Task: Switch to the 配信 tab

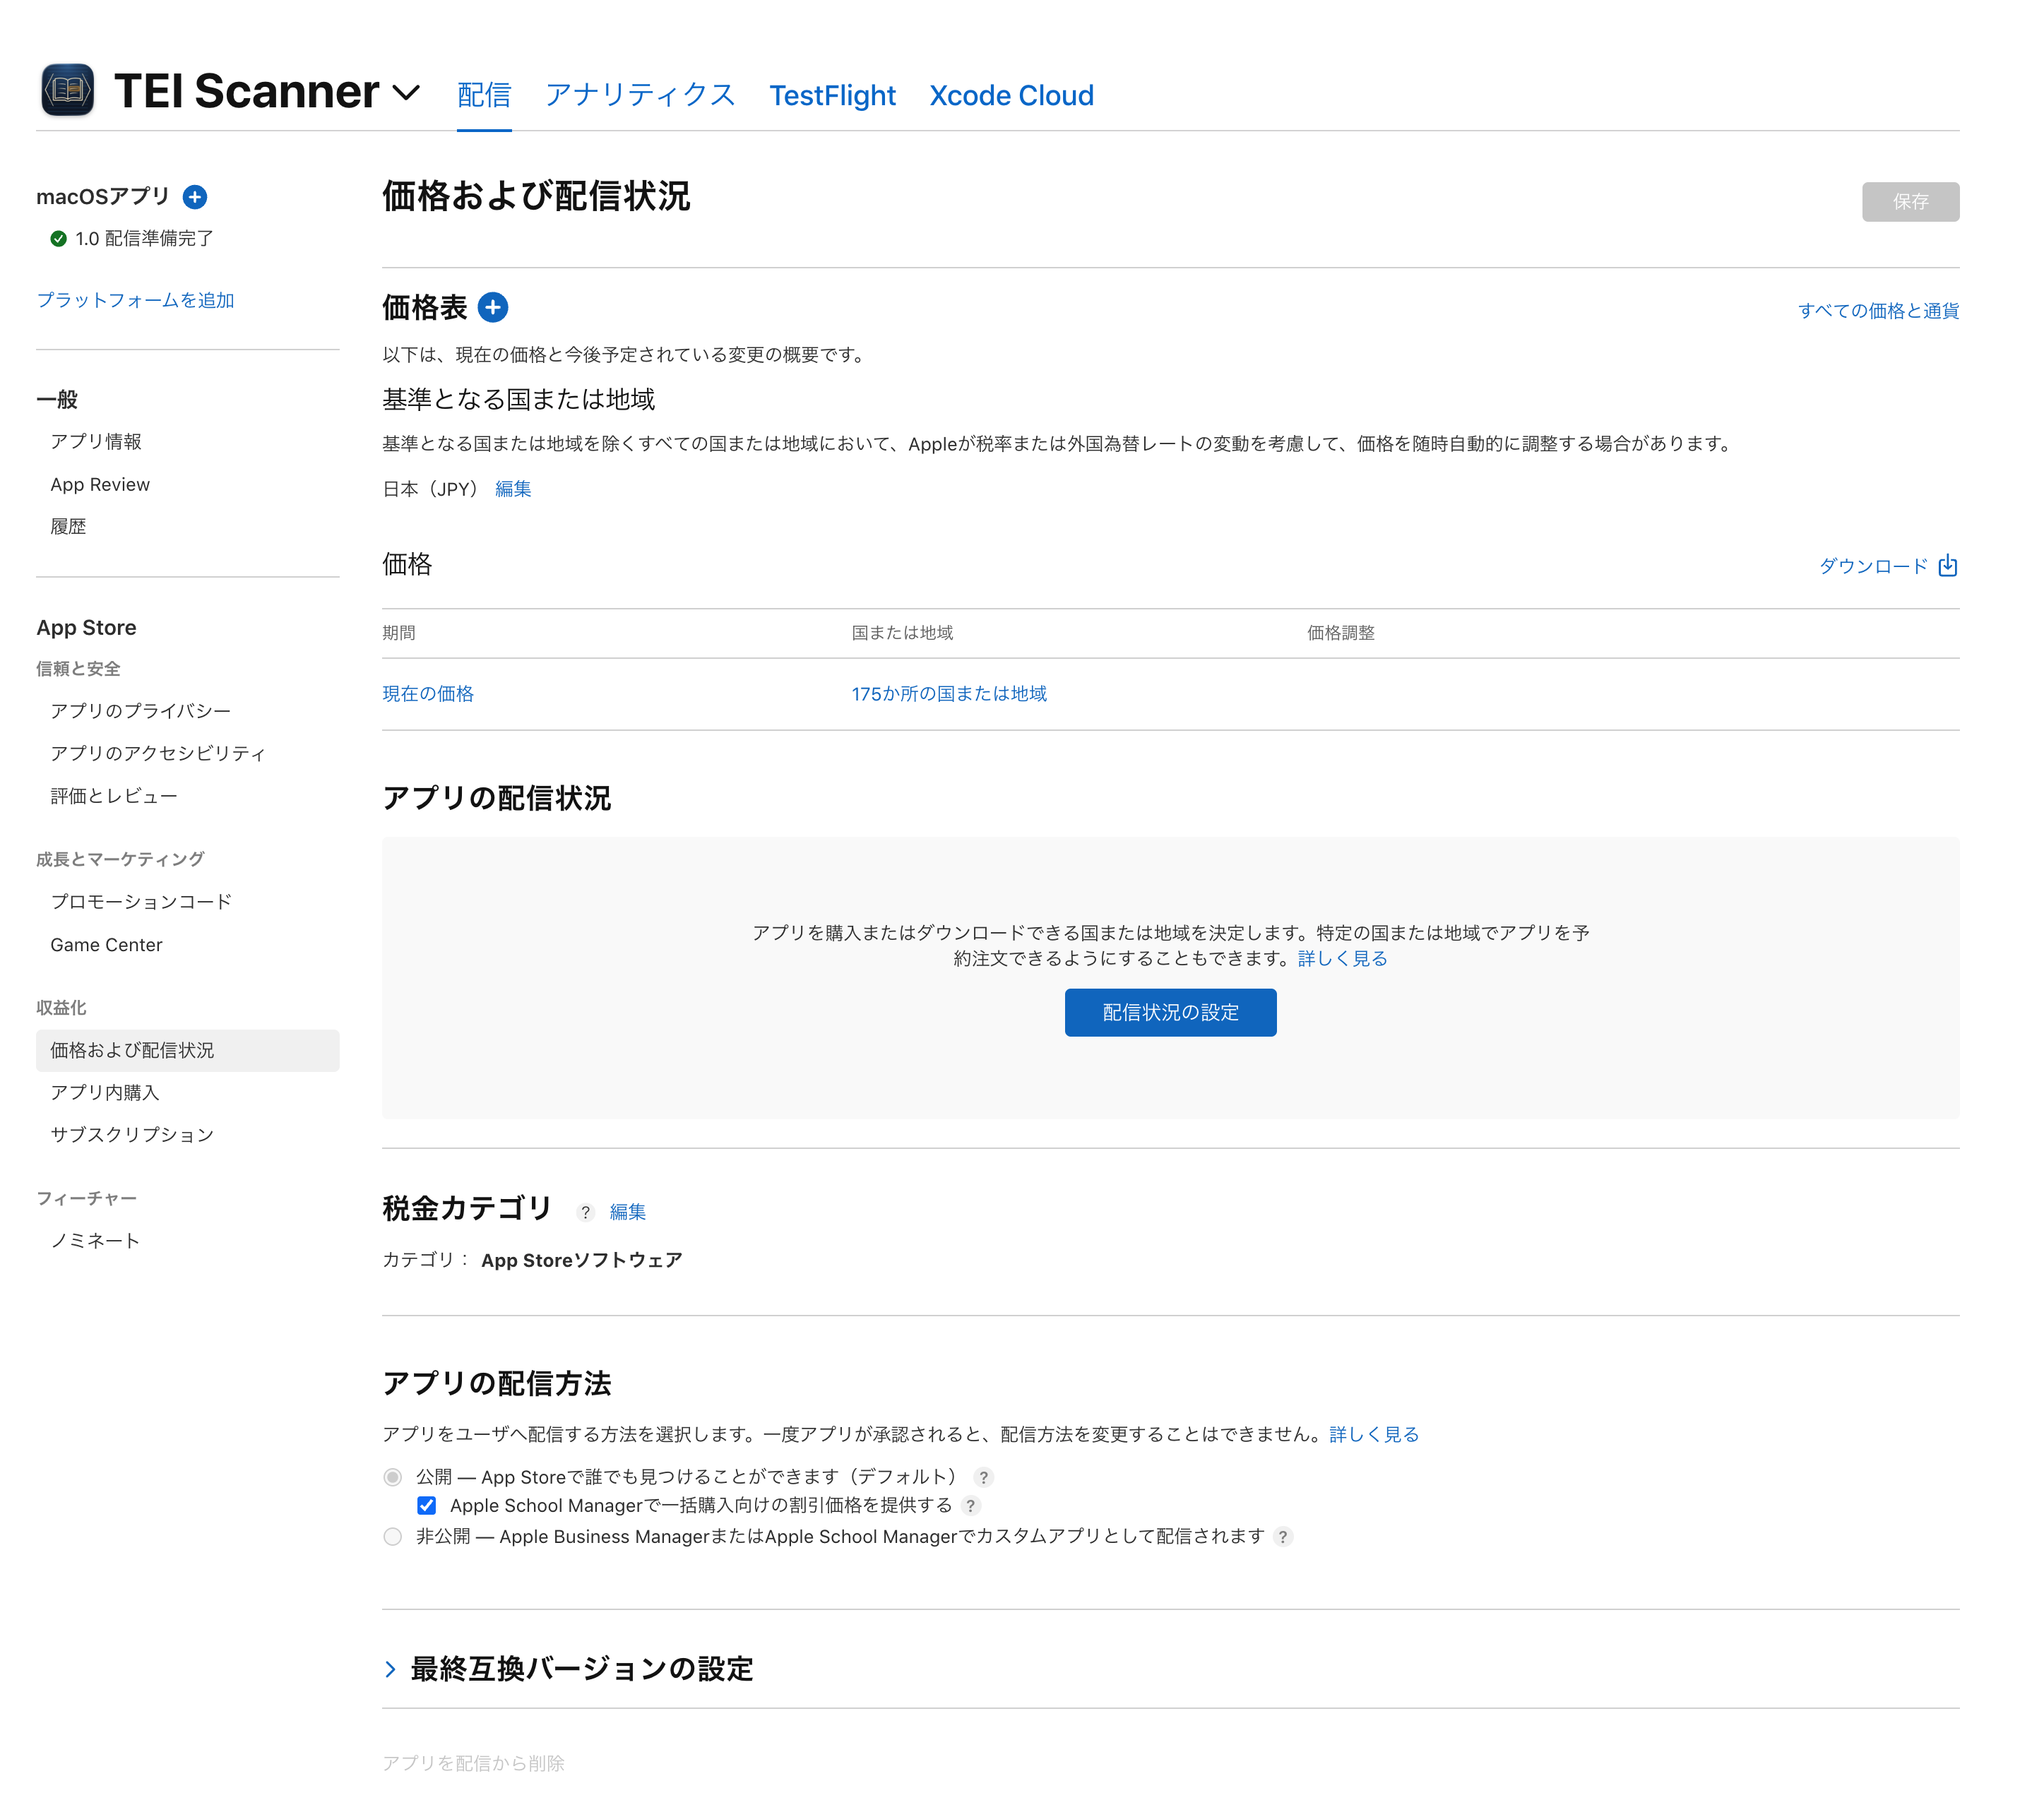Action: point(484,95)
